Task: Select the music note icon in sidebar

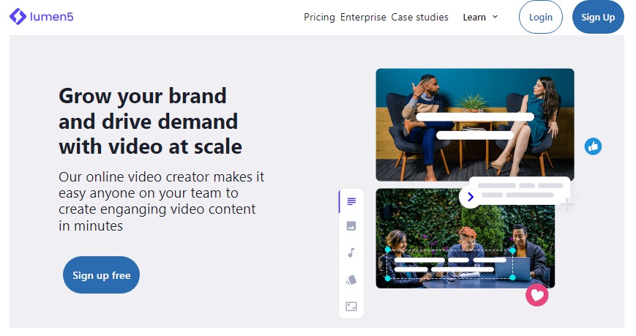Action: click(x=351, y=253)
